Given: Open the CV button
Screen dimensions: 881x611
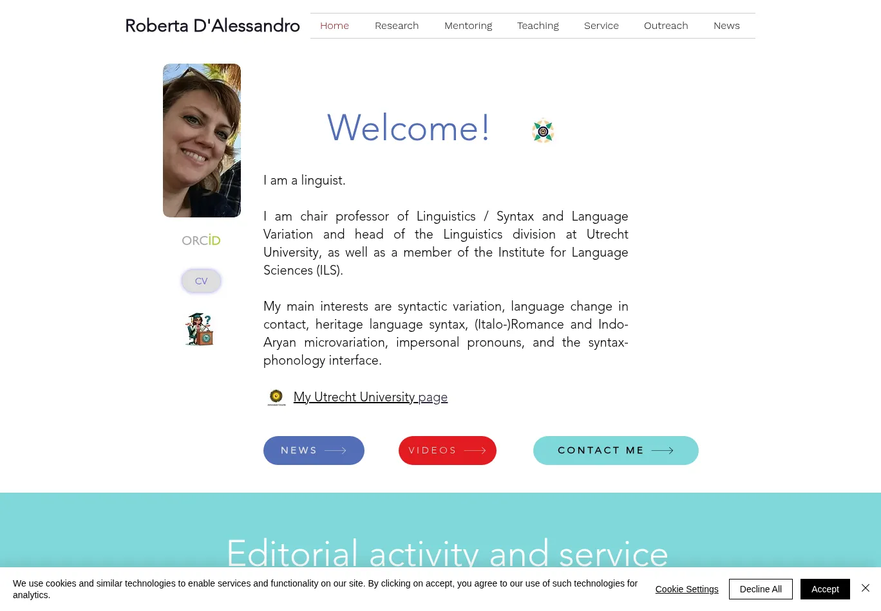Looking at the screenshot, I should pyautogui.click(x=201, y=281).
